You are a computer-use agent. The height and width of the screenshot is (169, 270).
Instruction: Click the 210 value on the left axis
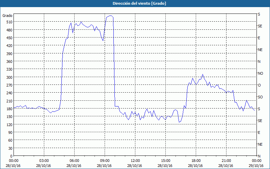(x=9, y=101)
